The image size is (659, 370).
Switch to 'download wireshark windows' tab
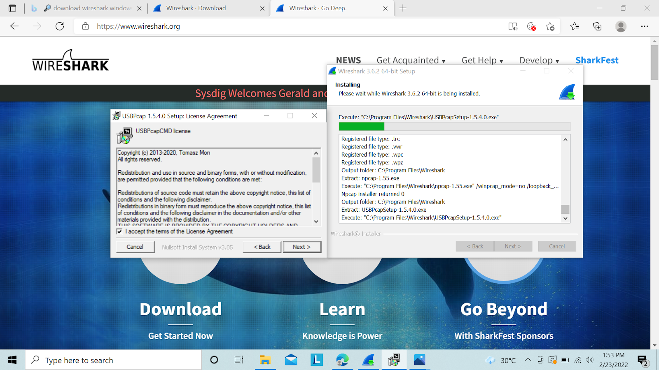click(x=86, y=8)
